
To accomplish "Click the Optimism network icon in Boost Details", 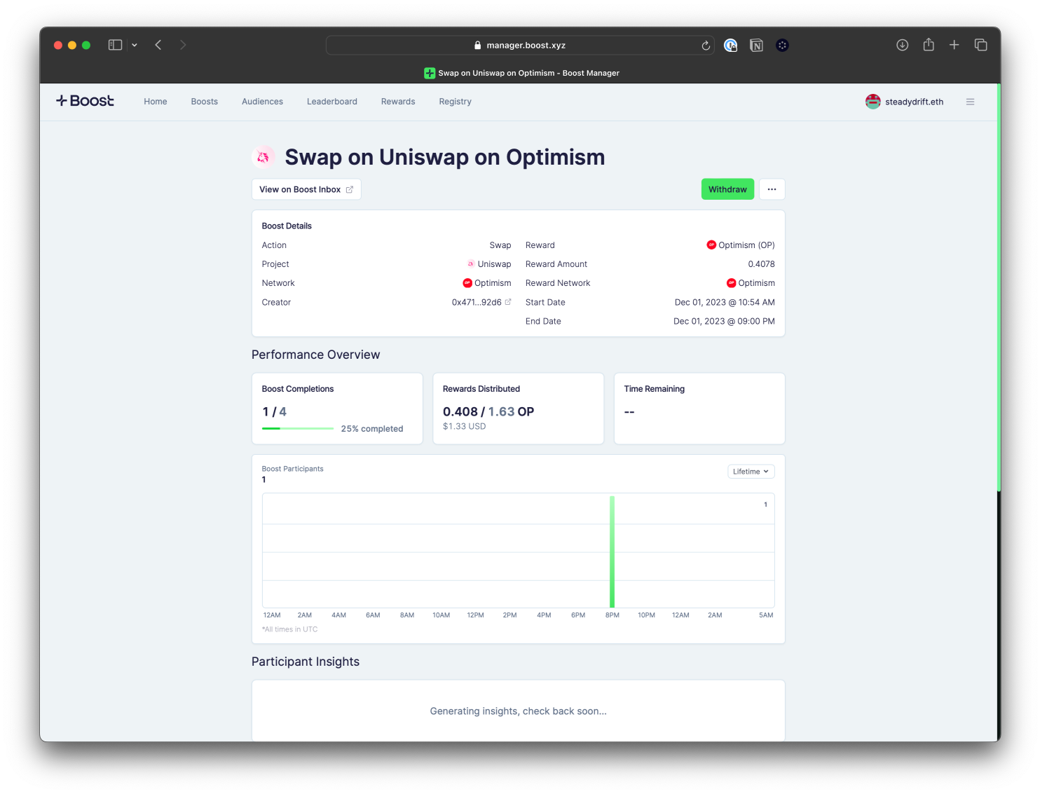I will pos(467,283).
